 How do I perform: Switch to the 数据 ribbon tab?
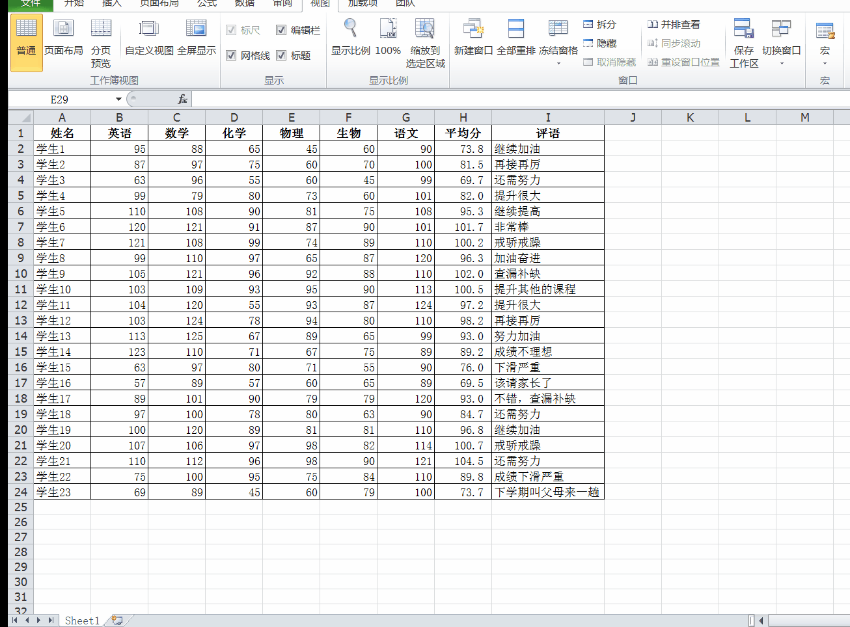[x=245, y=4]
